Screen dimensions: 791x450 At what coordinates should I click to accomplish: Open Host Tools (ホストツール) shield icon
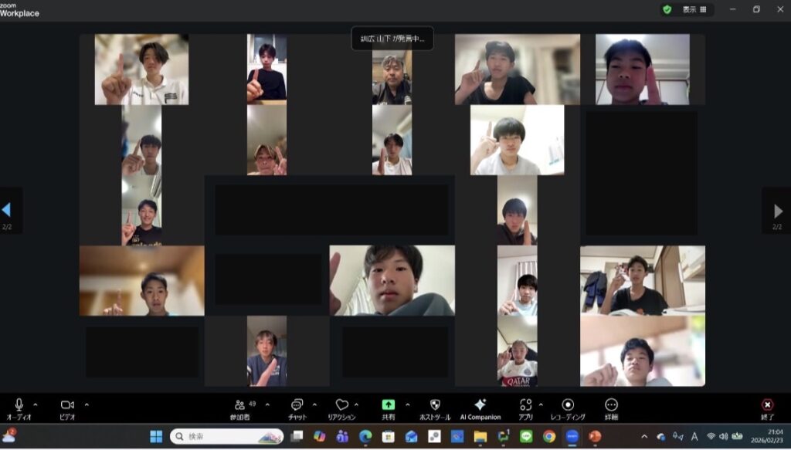[435, 405]
